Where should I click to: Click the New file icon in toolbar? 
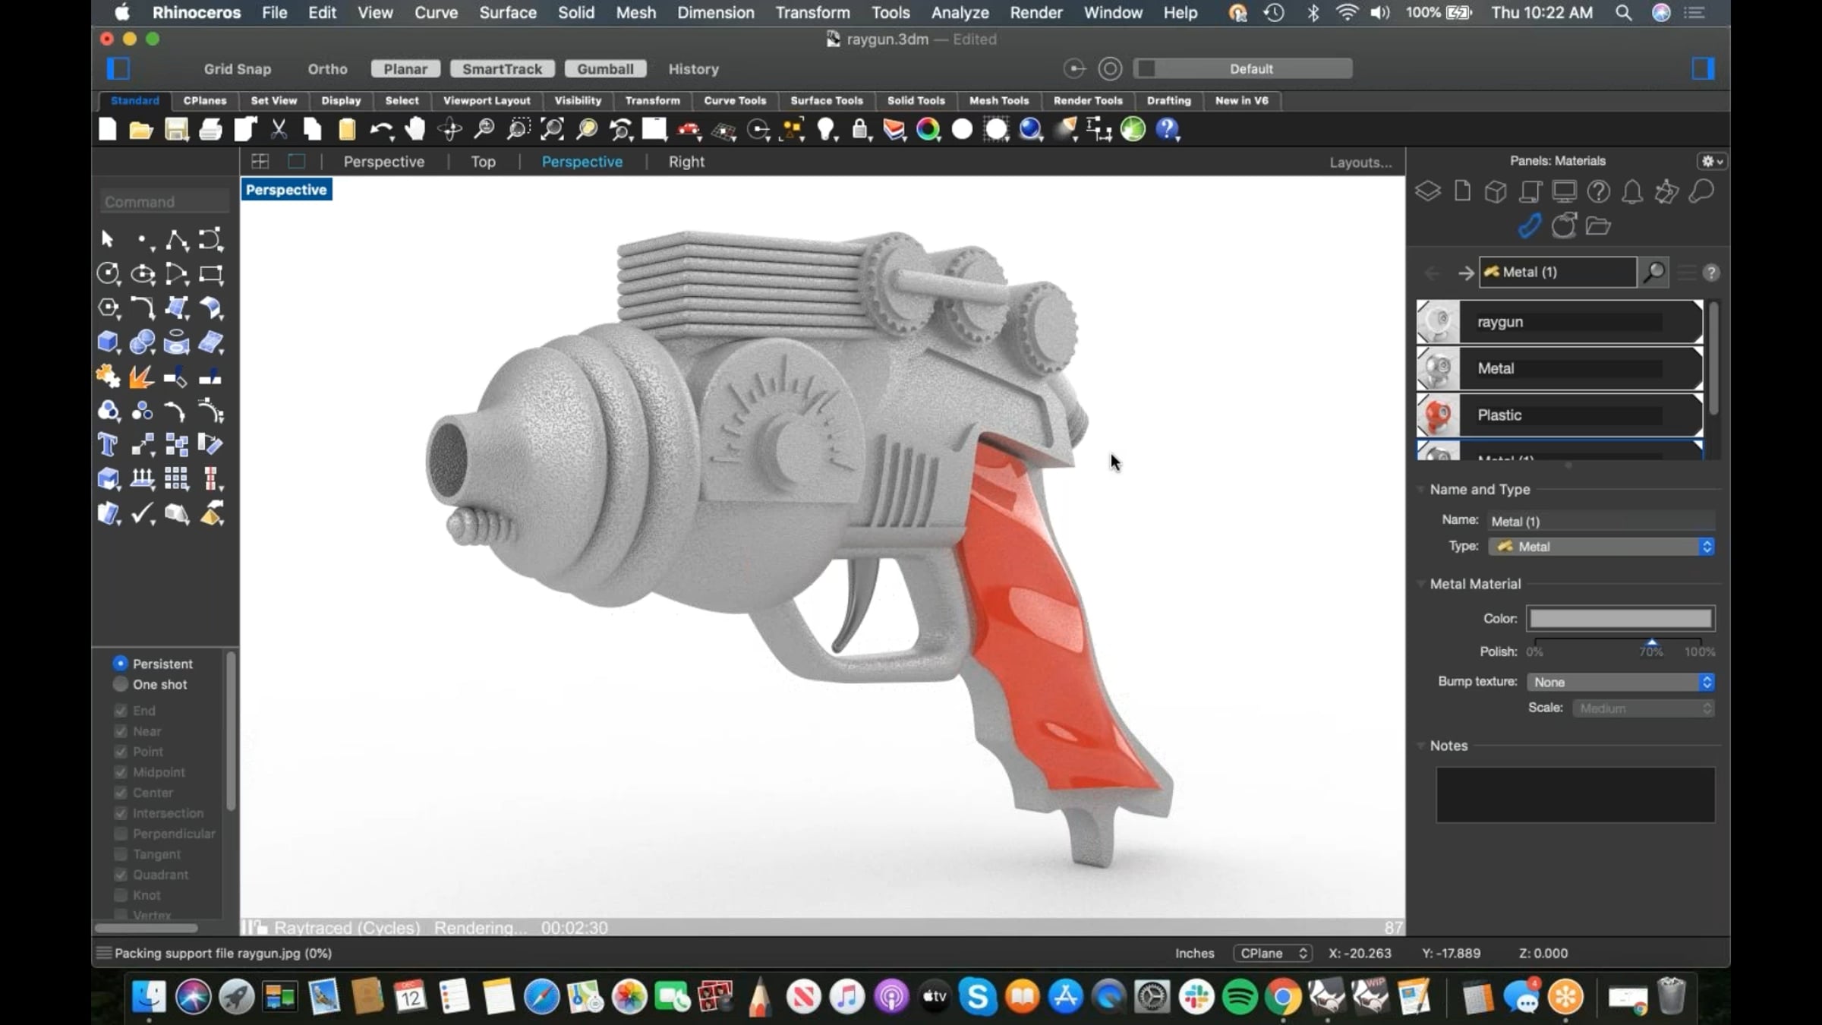[x=108, y=130]
